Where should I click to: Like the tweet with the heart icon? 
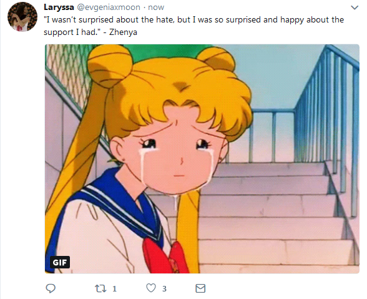point(151,288)
